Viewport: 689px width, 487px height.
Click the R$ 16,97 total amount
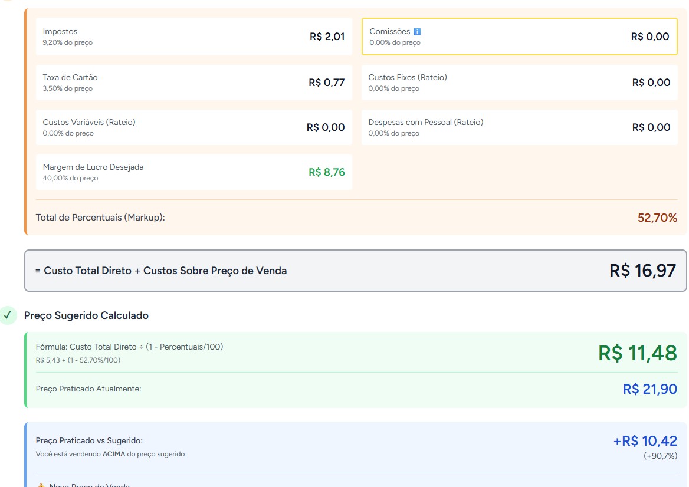click(642, 271)
